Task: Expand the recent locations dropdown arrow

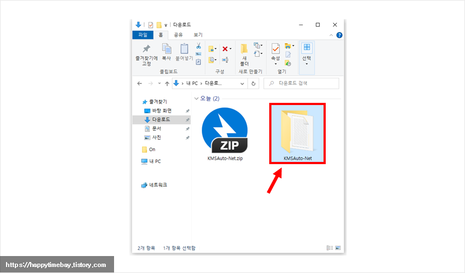Action: point(160,84)
